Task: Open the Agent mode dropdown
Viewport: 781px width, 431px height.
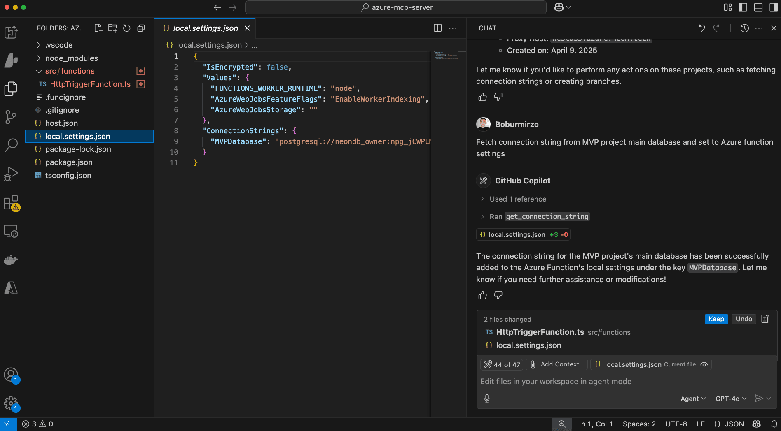Action: point(693,398)
